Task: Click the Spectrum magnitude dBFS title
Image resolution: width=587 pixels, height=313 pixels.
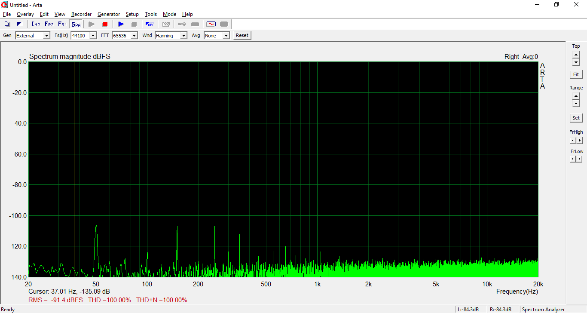Action: [70, 57]
